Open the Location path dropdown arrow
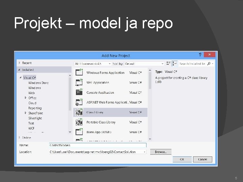Screen dimensions: 243x182 [x=144, y=152]
